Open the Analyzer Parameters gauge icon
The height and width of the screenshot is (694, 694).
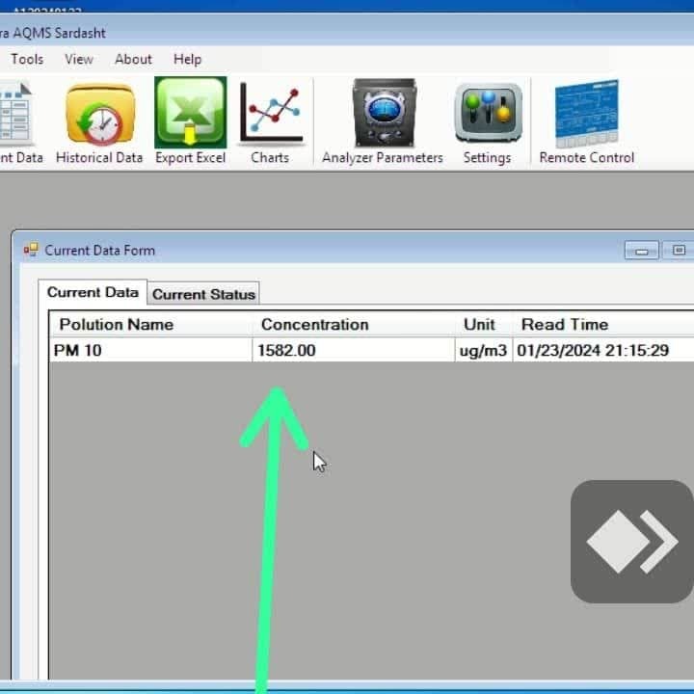click(383, 116)
